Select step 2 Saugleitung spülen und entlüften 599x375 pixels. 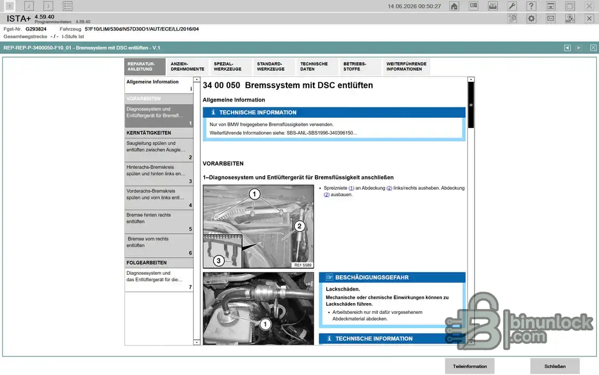(x=159, y=150)
